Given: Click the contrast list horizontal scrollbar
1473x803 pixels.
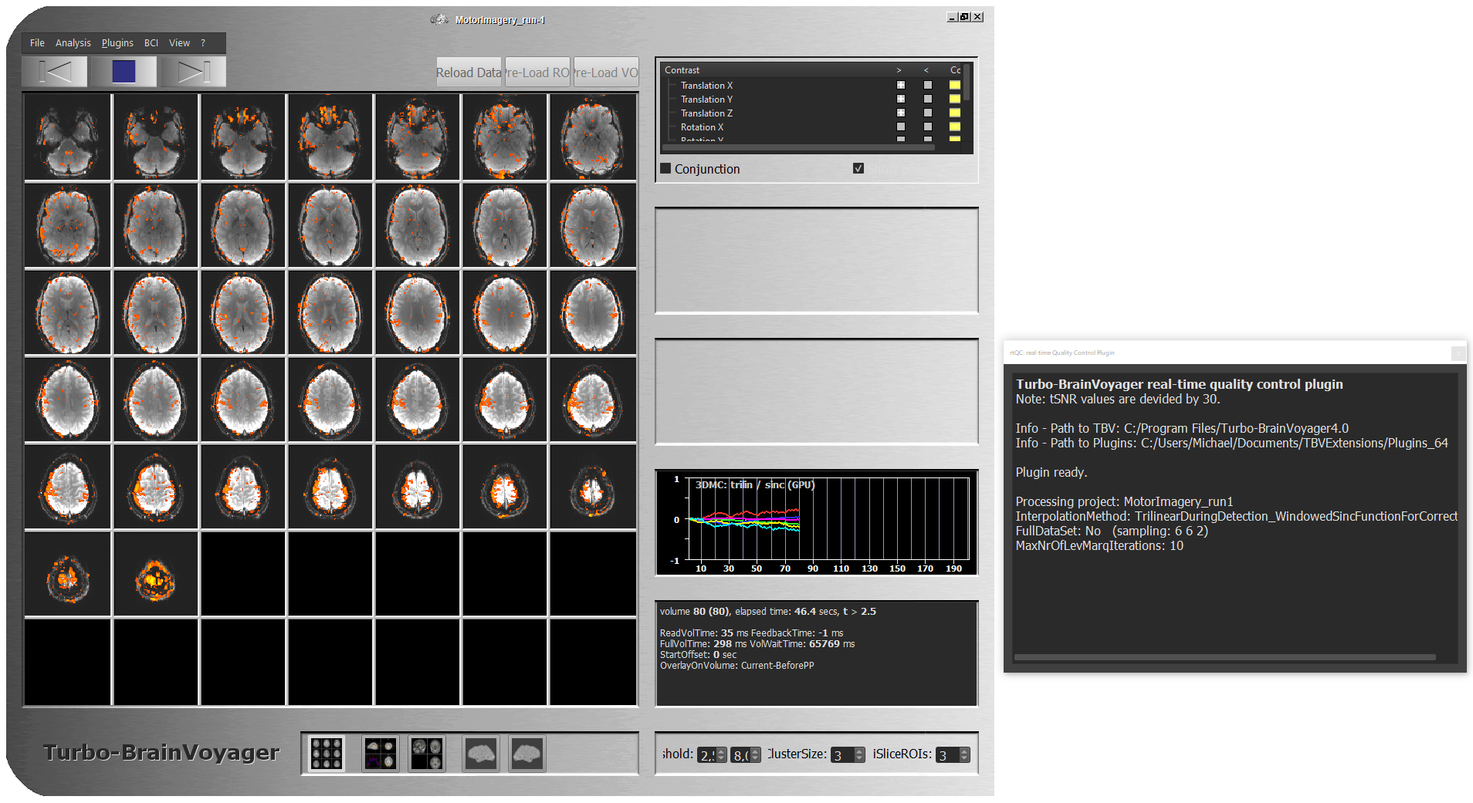Looking at the screenshot, I should pos(798,147).
